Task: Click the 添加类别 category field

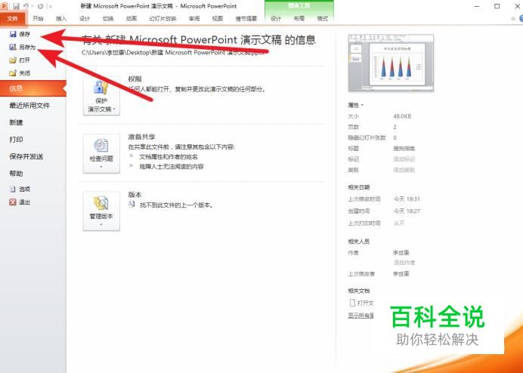Action: point(404,170)
